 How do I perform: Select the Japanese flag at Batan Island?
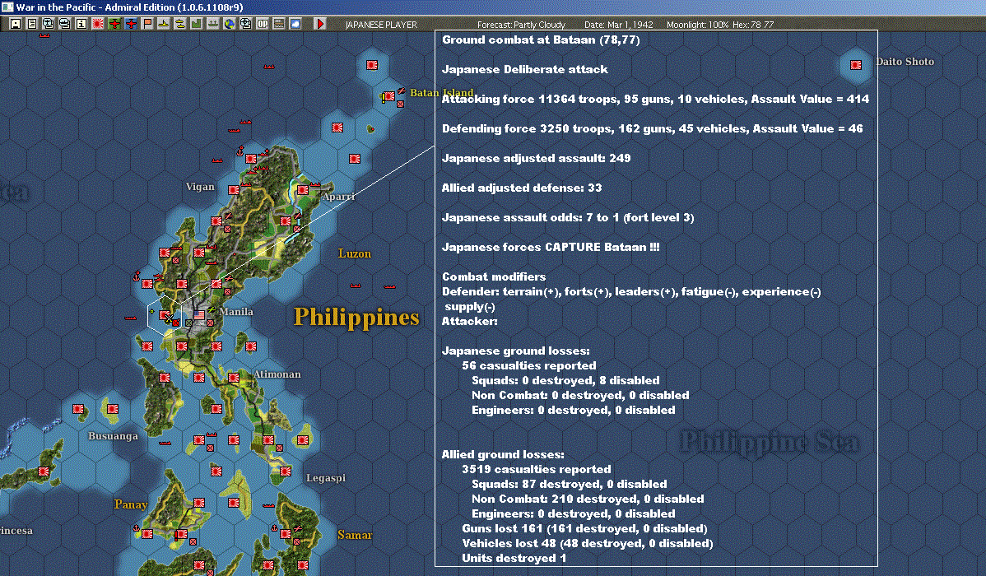(389, 96)
